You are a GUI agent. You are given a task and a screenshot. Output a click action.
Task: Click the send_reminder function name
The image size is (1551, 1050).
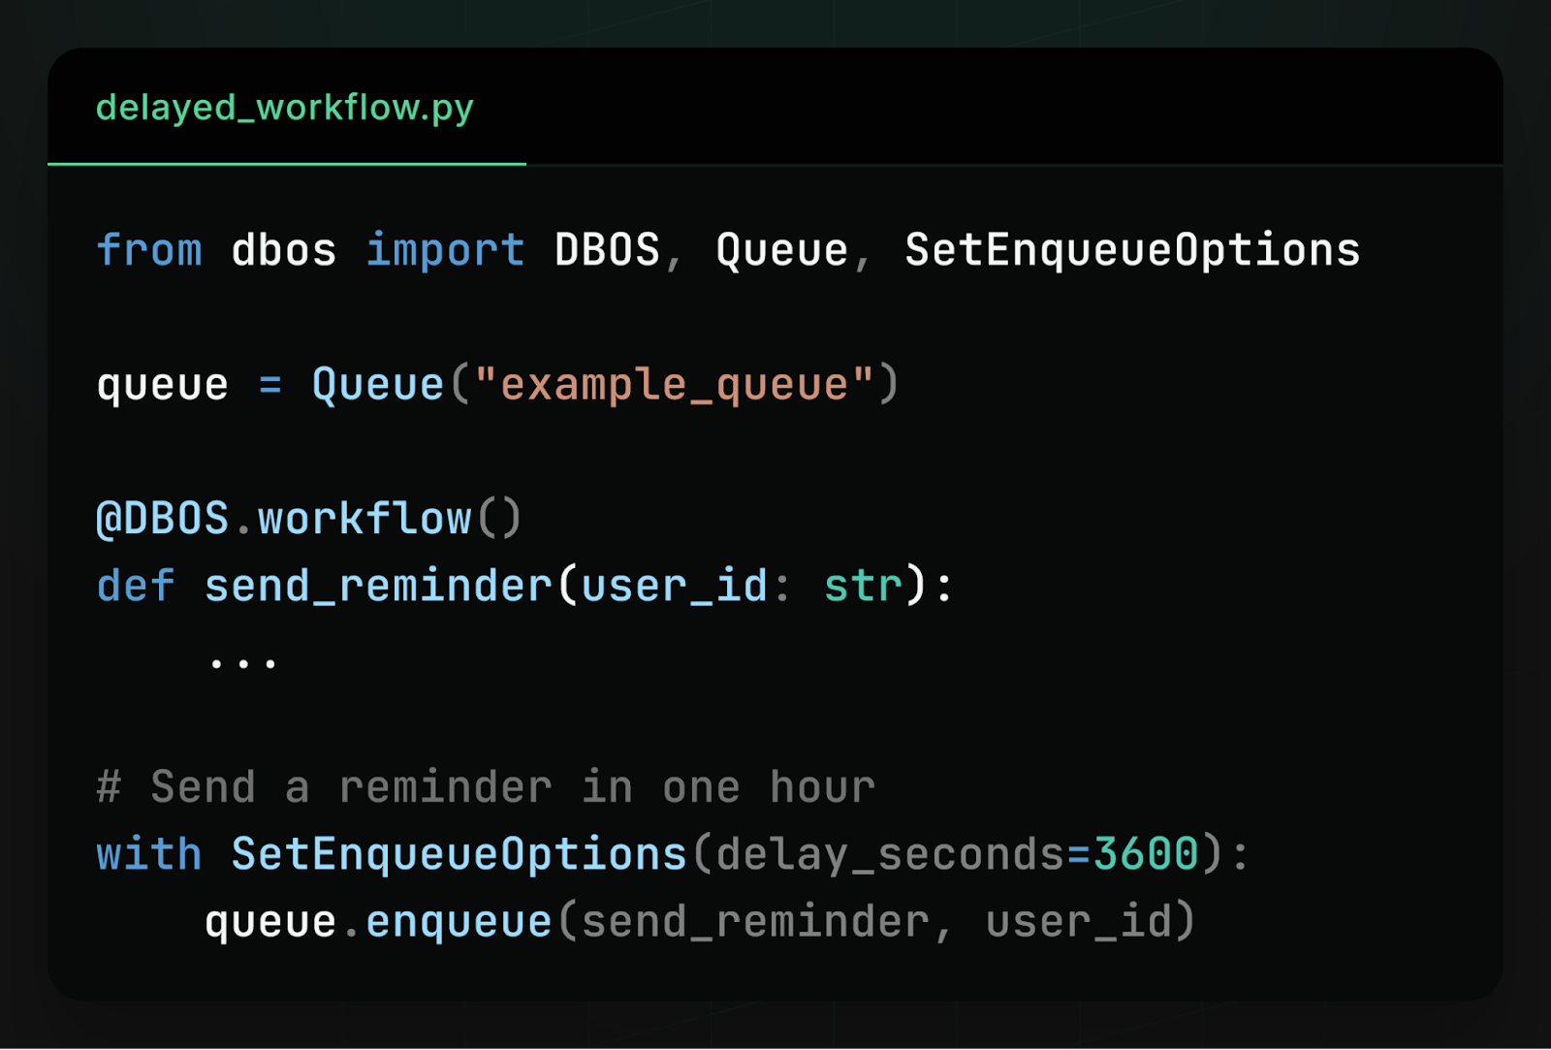[376, 584]
